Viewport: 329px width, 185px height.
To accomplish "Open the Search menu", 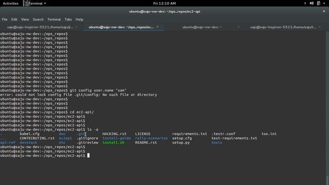I will pyautogui.click(x=38, y=20).
